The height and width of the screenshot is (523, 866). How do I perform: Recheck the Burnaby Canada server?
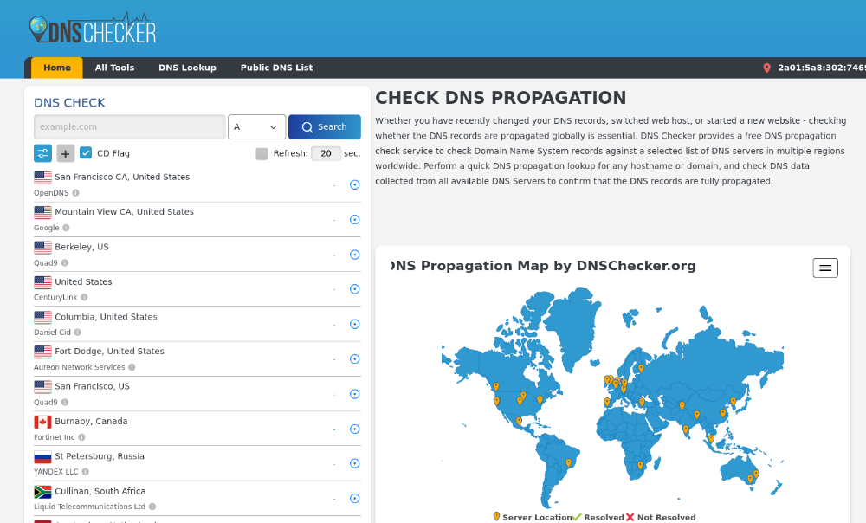pyautogui.click(x=355, y=429)
